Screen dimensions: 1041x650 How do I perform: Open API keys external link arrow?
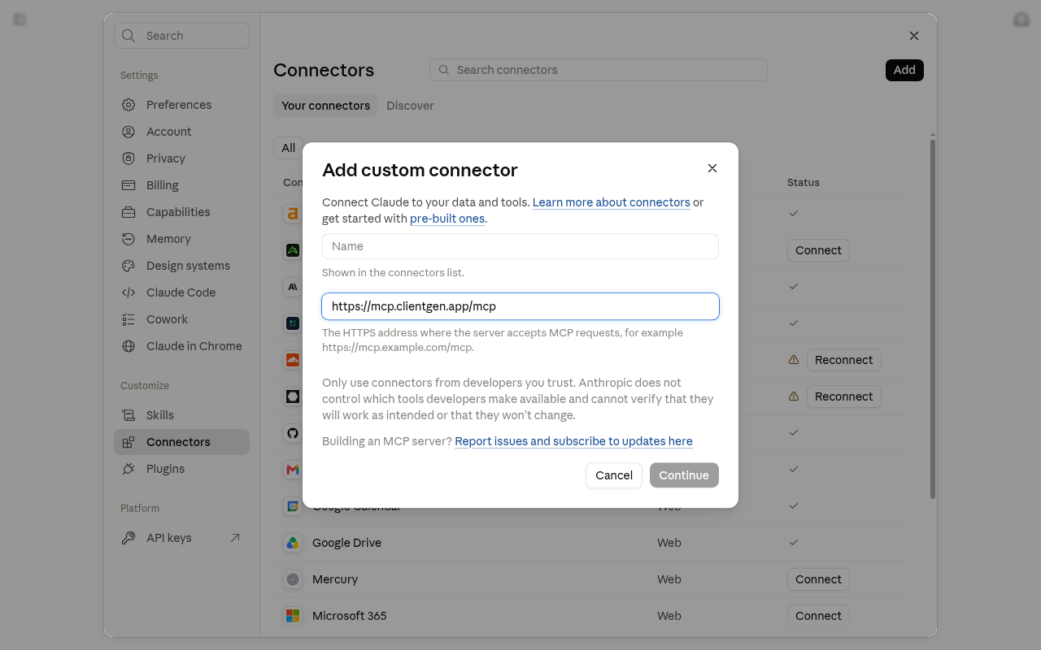tap(235, 538)
